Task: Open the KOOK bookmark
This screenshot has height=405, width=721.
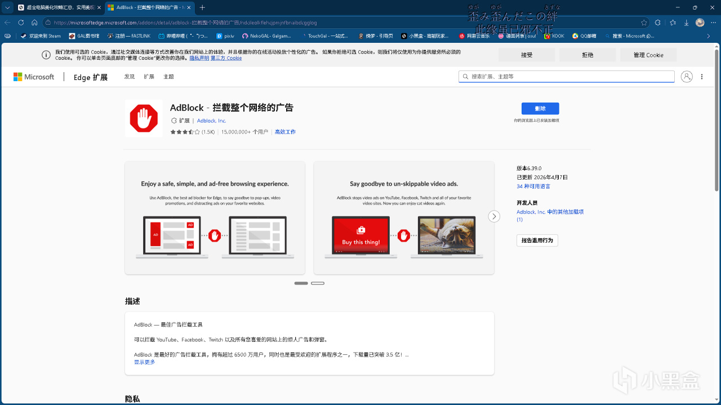Action: (x=554, y=36)
